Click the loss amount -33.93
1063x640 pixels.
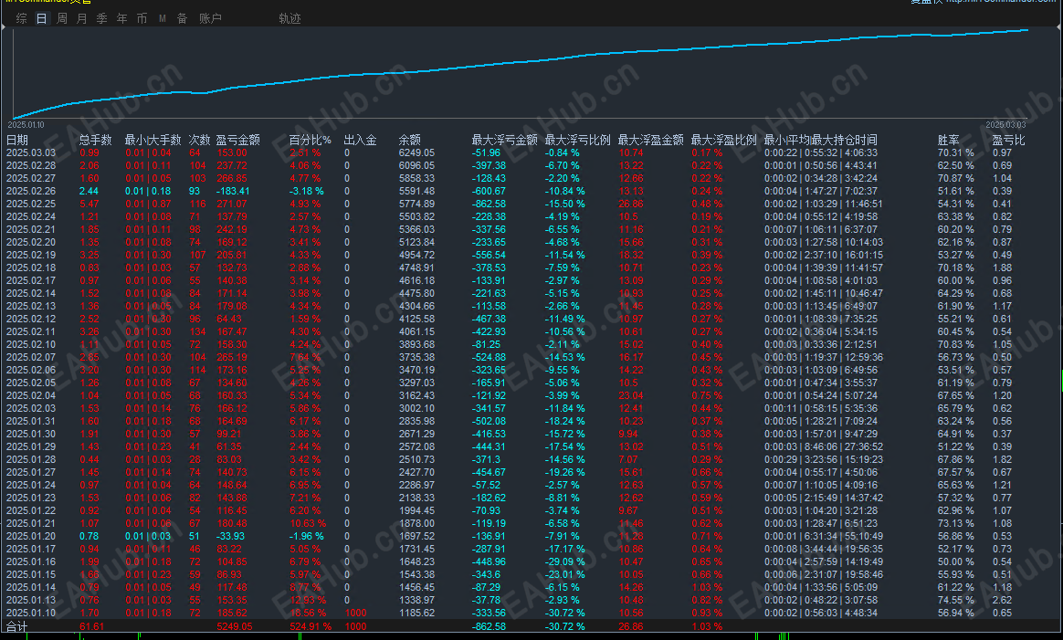click(230, 536)
